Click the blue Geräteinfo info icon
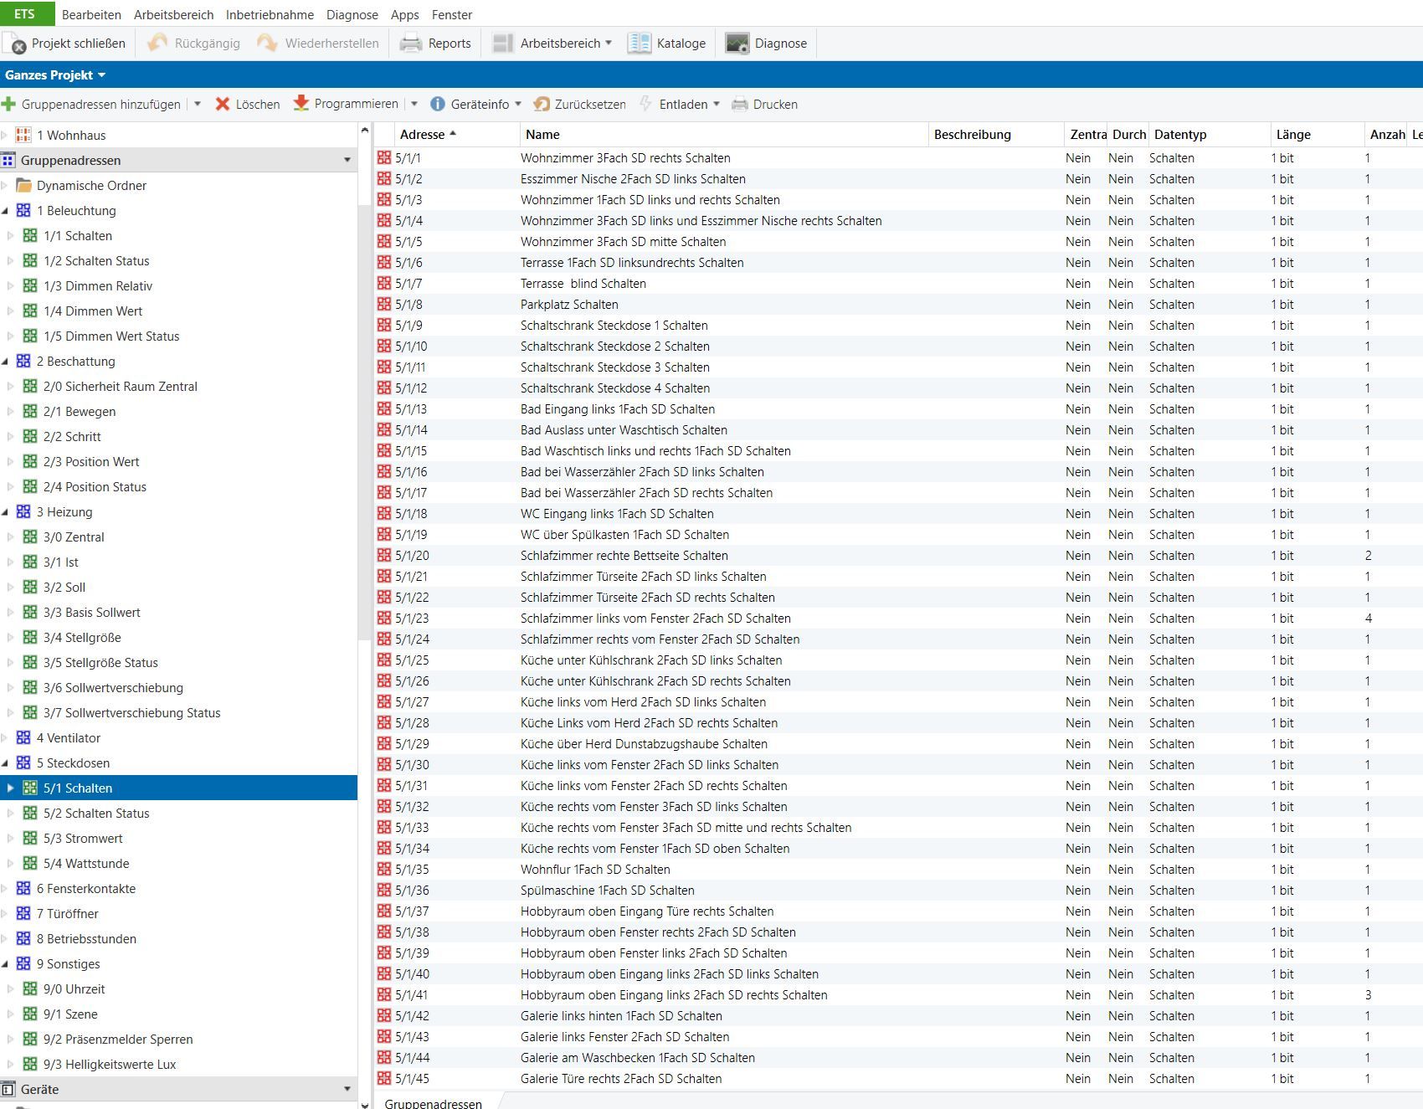The width and height of the screenshot is (1423, 1109). click(x=438, y=104)
